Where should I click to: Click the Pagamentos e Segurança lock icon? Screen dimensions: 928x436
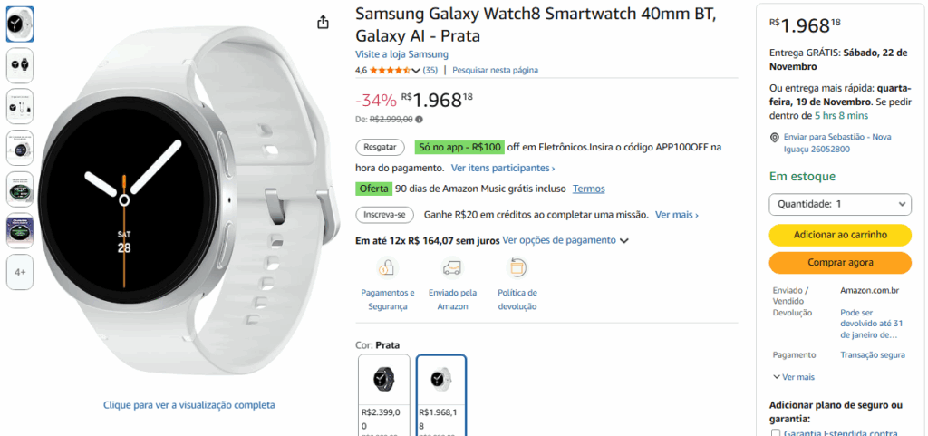(x=387, y=267)
